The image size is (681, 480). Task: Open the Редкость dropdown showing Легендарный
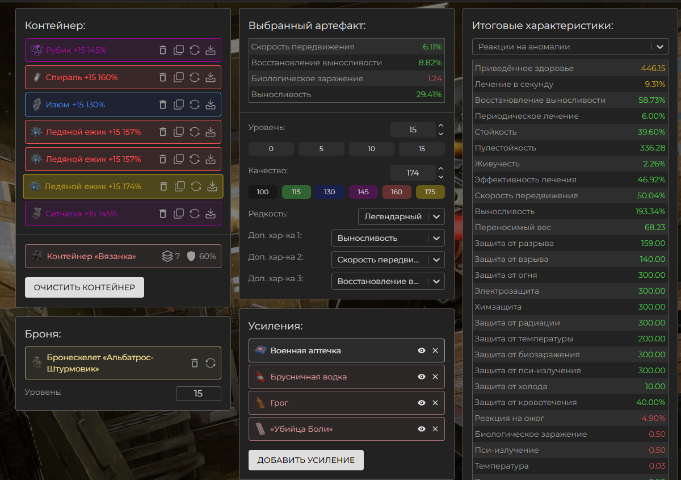[401, 216]
